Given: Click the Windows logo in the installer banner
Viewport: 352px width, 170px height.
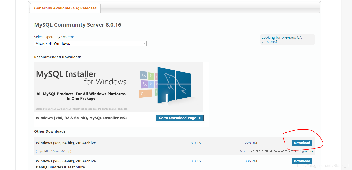Looking at the screenshot, I should pos(174,85).
